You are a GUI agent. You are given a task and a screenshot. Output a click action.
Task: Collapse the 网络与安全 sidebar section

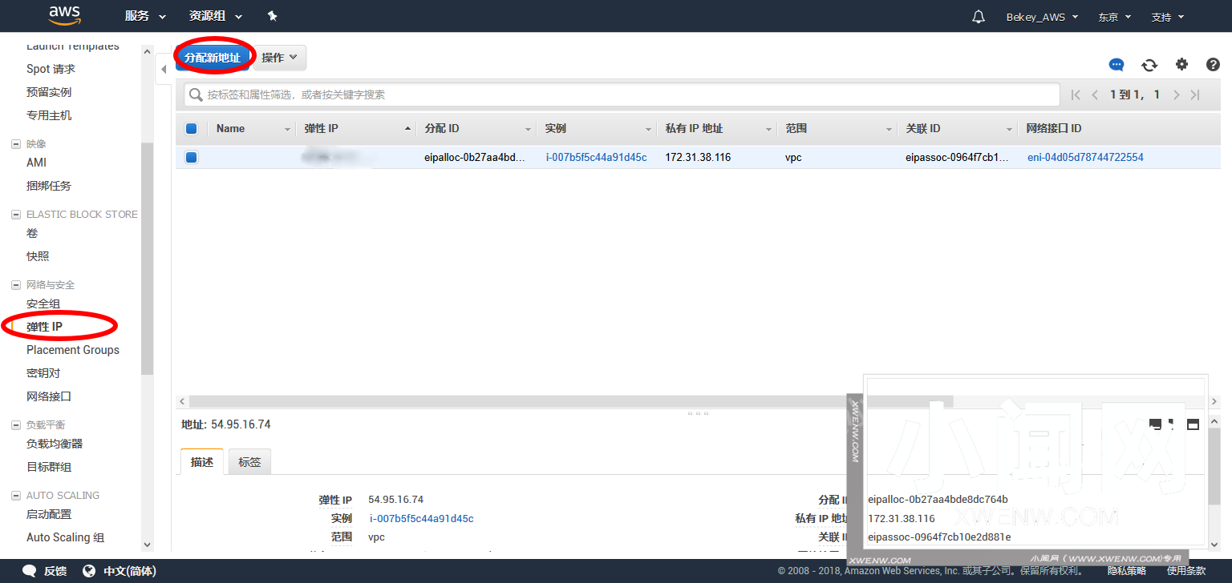point(16,285)
